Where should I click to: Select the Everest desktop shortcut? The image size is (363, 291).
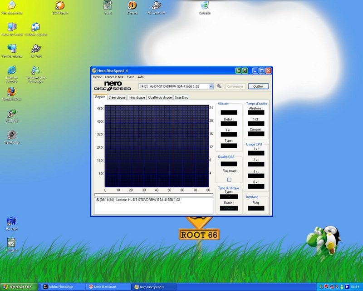[x=132, y=7]
